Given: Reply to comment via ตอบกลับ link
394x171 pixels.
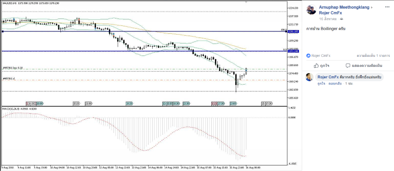Looking at the screenshot, I should click(335, 83).
